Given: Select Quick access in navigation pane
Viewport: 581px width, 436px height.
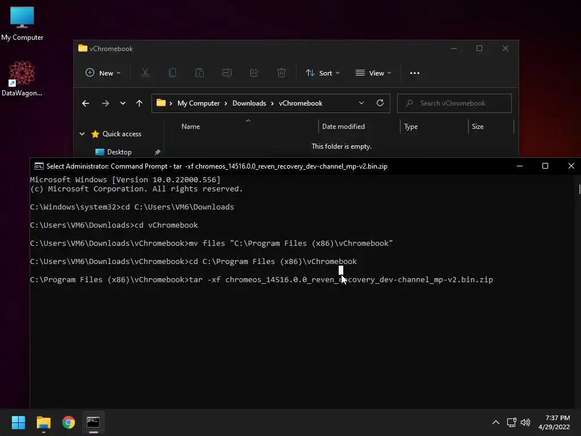Looking at the screenshot, I should (x=122, y=134).
